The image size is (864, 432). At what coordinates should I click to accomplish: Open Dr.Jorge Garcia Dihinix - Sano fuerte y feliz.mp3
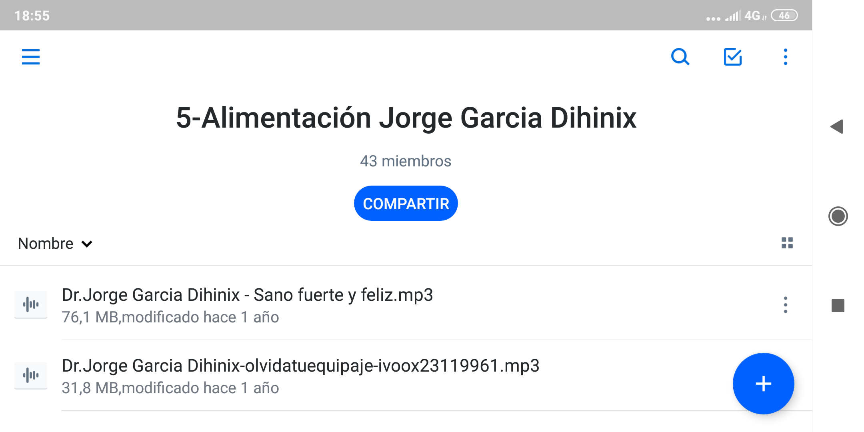(x=247, y=295)
